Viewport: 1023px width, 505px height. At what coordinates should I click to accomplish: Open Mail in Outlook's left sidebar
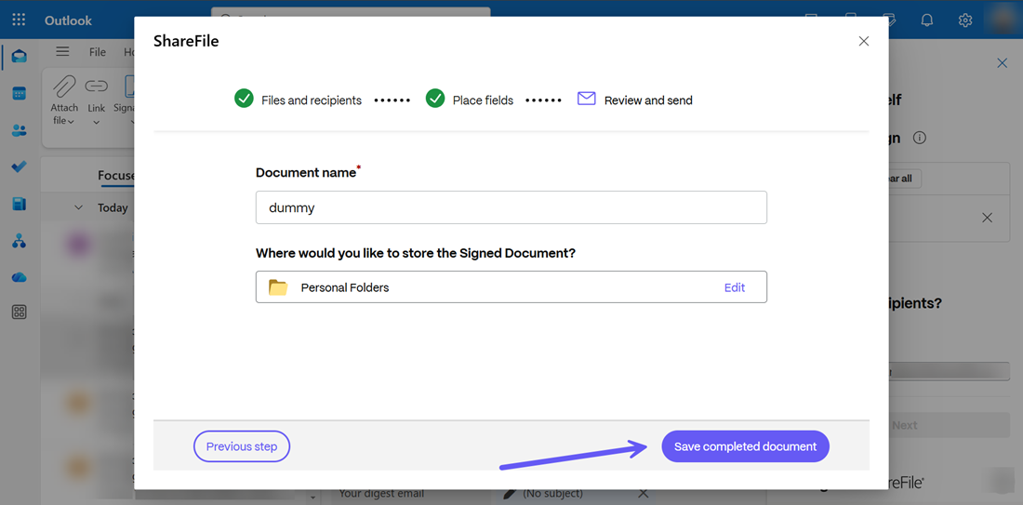tap(19, 56)
